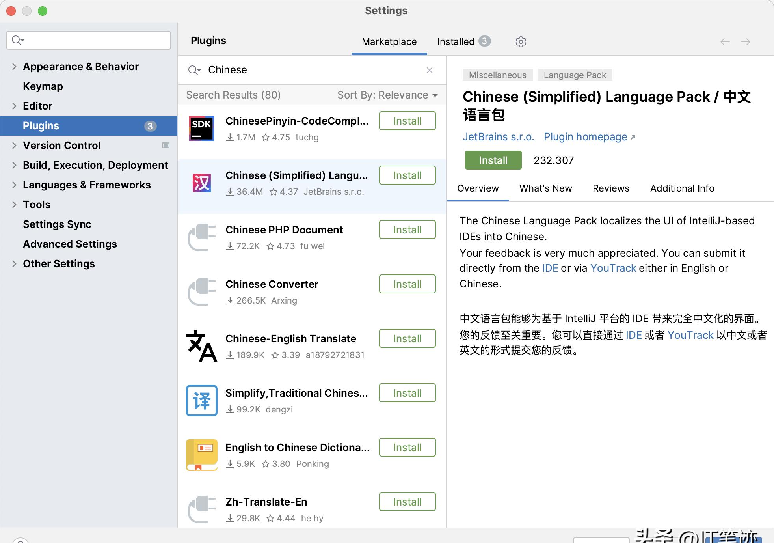The width and height of the screenshot is (774, 543).
Task: Expand Build, Execution, Deployment section
Action: point(14,165)
